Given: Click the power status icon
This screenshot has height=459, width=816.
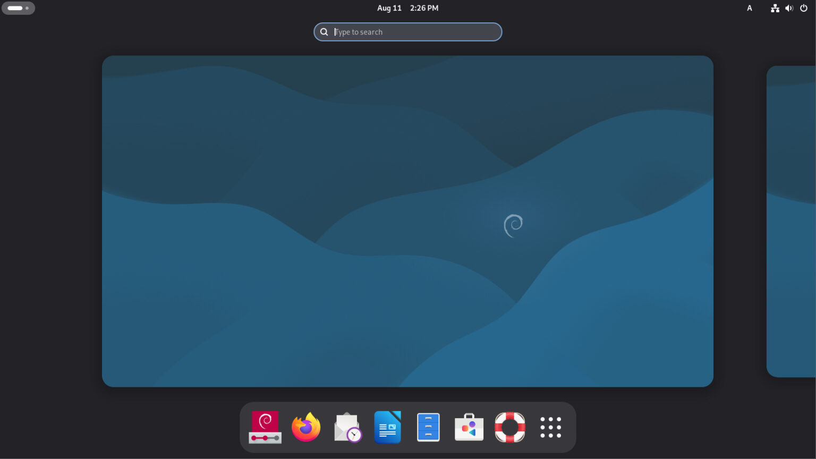Looking at the screenshot, I should pos(804,8).
